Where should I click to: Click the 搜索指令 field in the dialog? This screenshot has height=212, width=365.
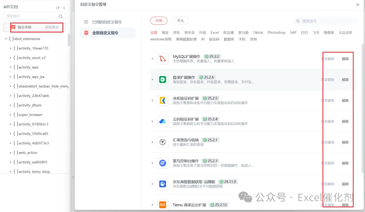pos(325,21)
